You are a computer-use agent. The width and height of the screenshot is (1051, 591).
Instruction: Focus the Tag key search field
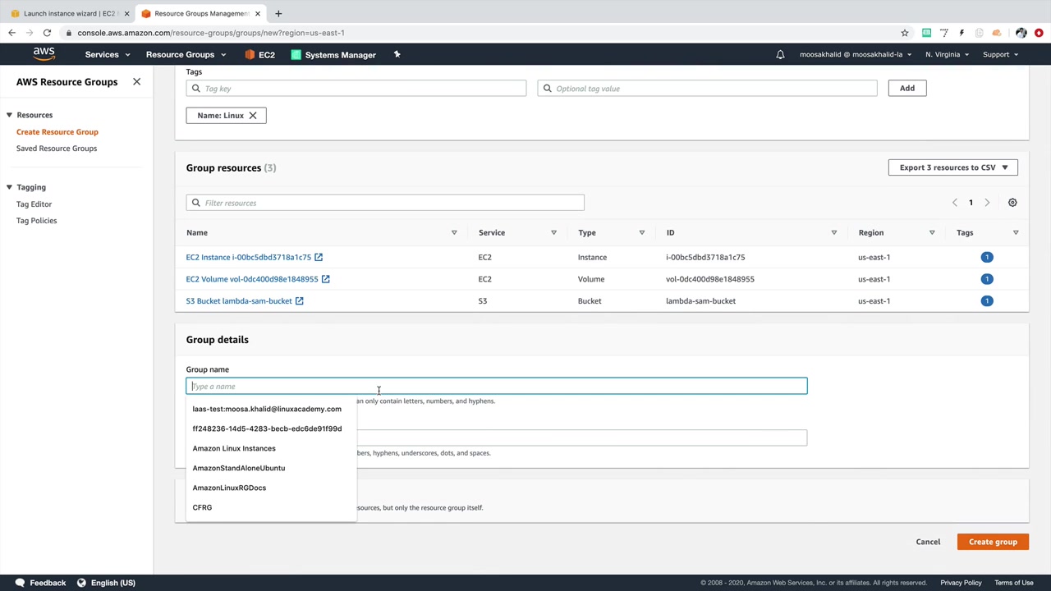click(356, 88)
